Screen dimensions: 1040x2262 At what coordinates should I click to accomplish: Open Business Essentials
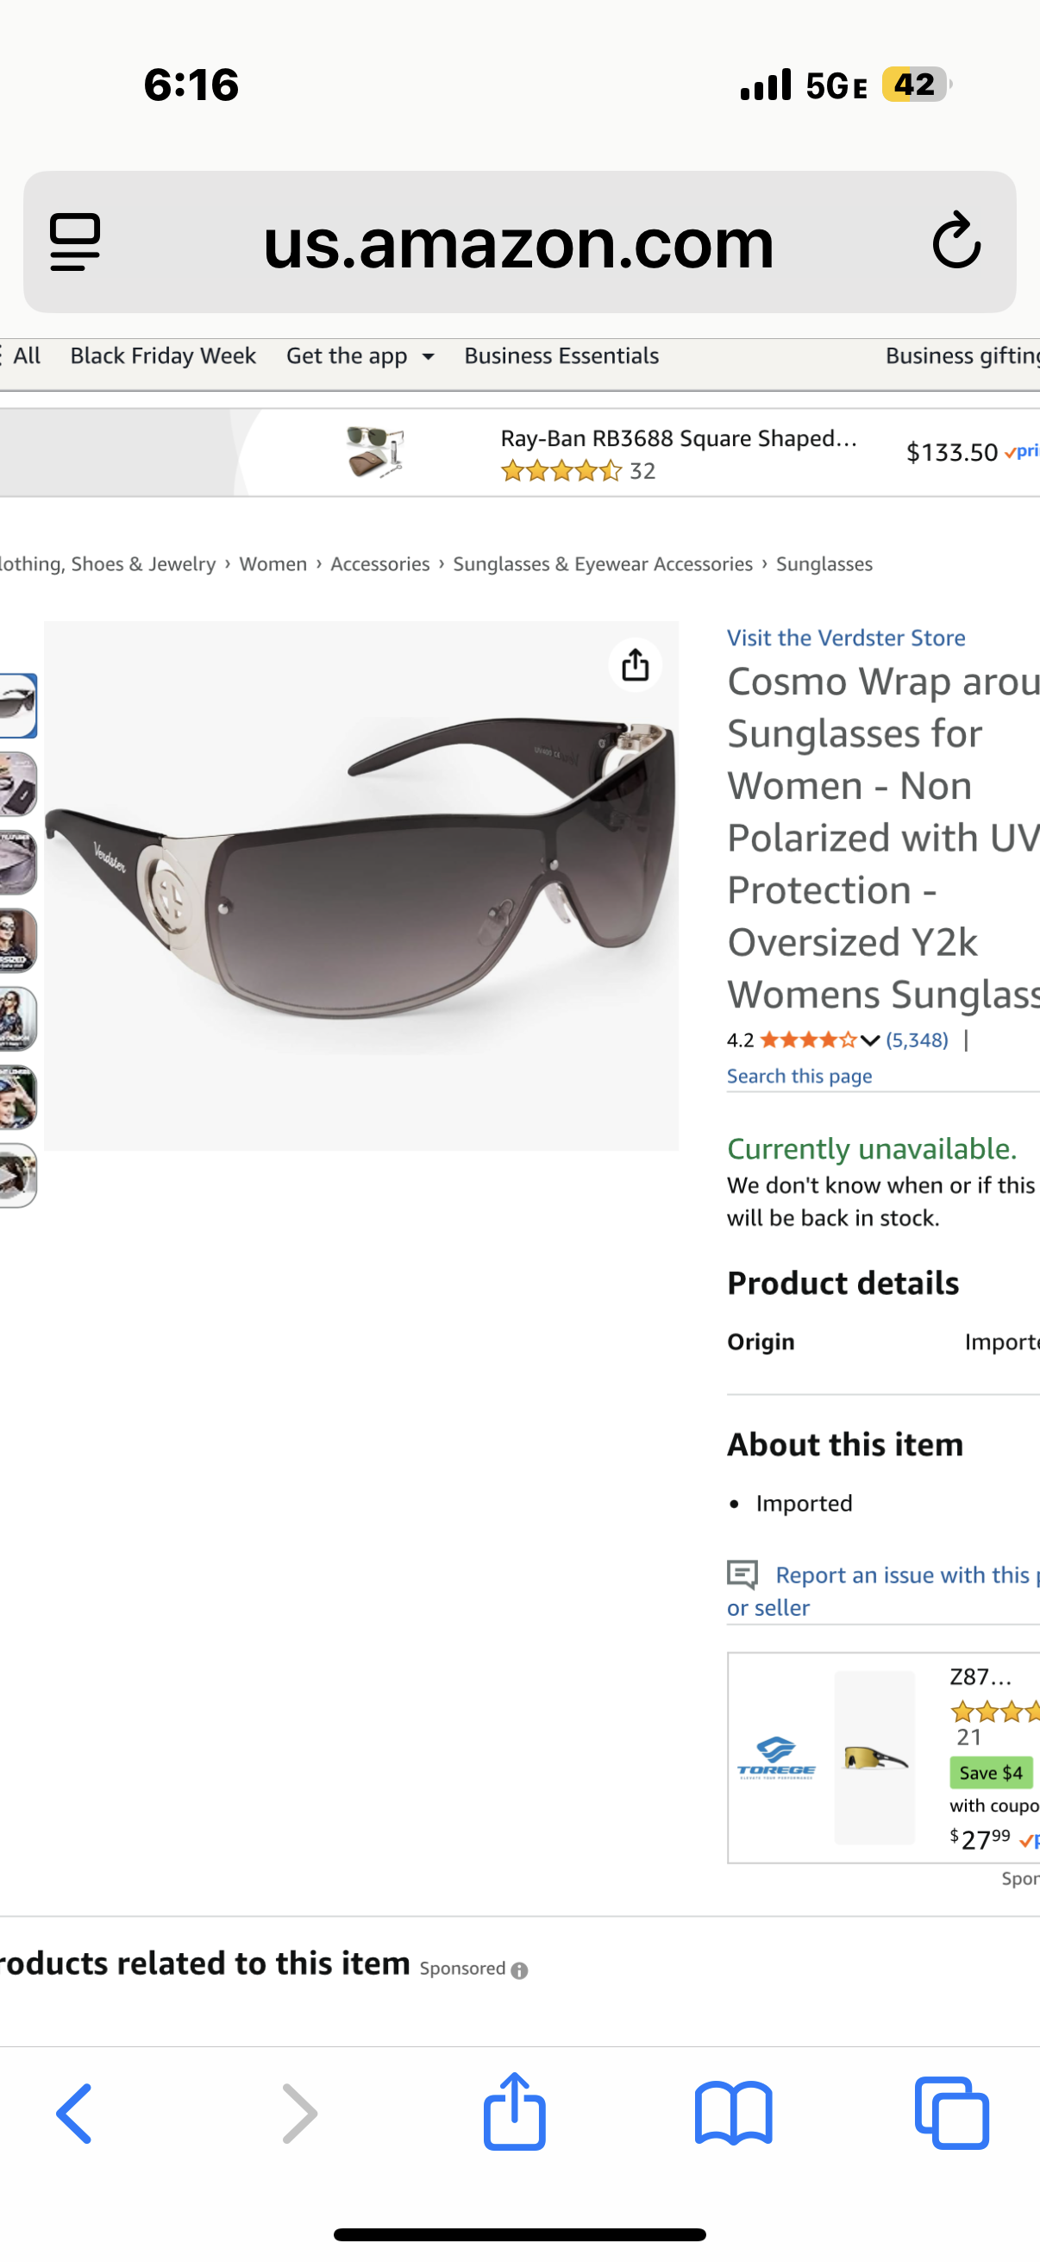point(560,355)
